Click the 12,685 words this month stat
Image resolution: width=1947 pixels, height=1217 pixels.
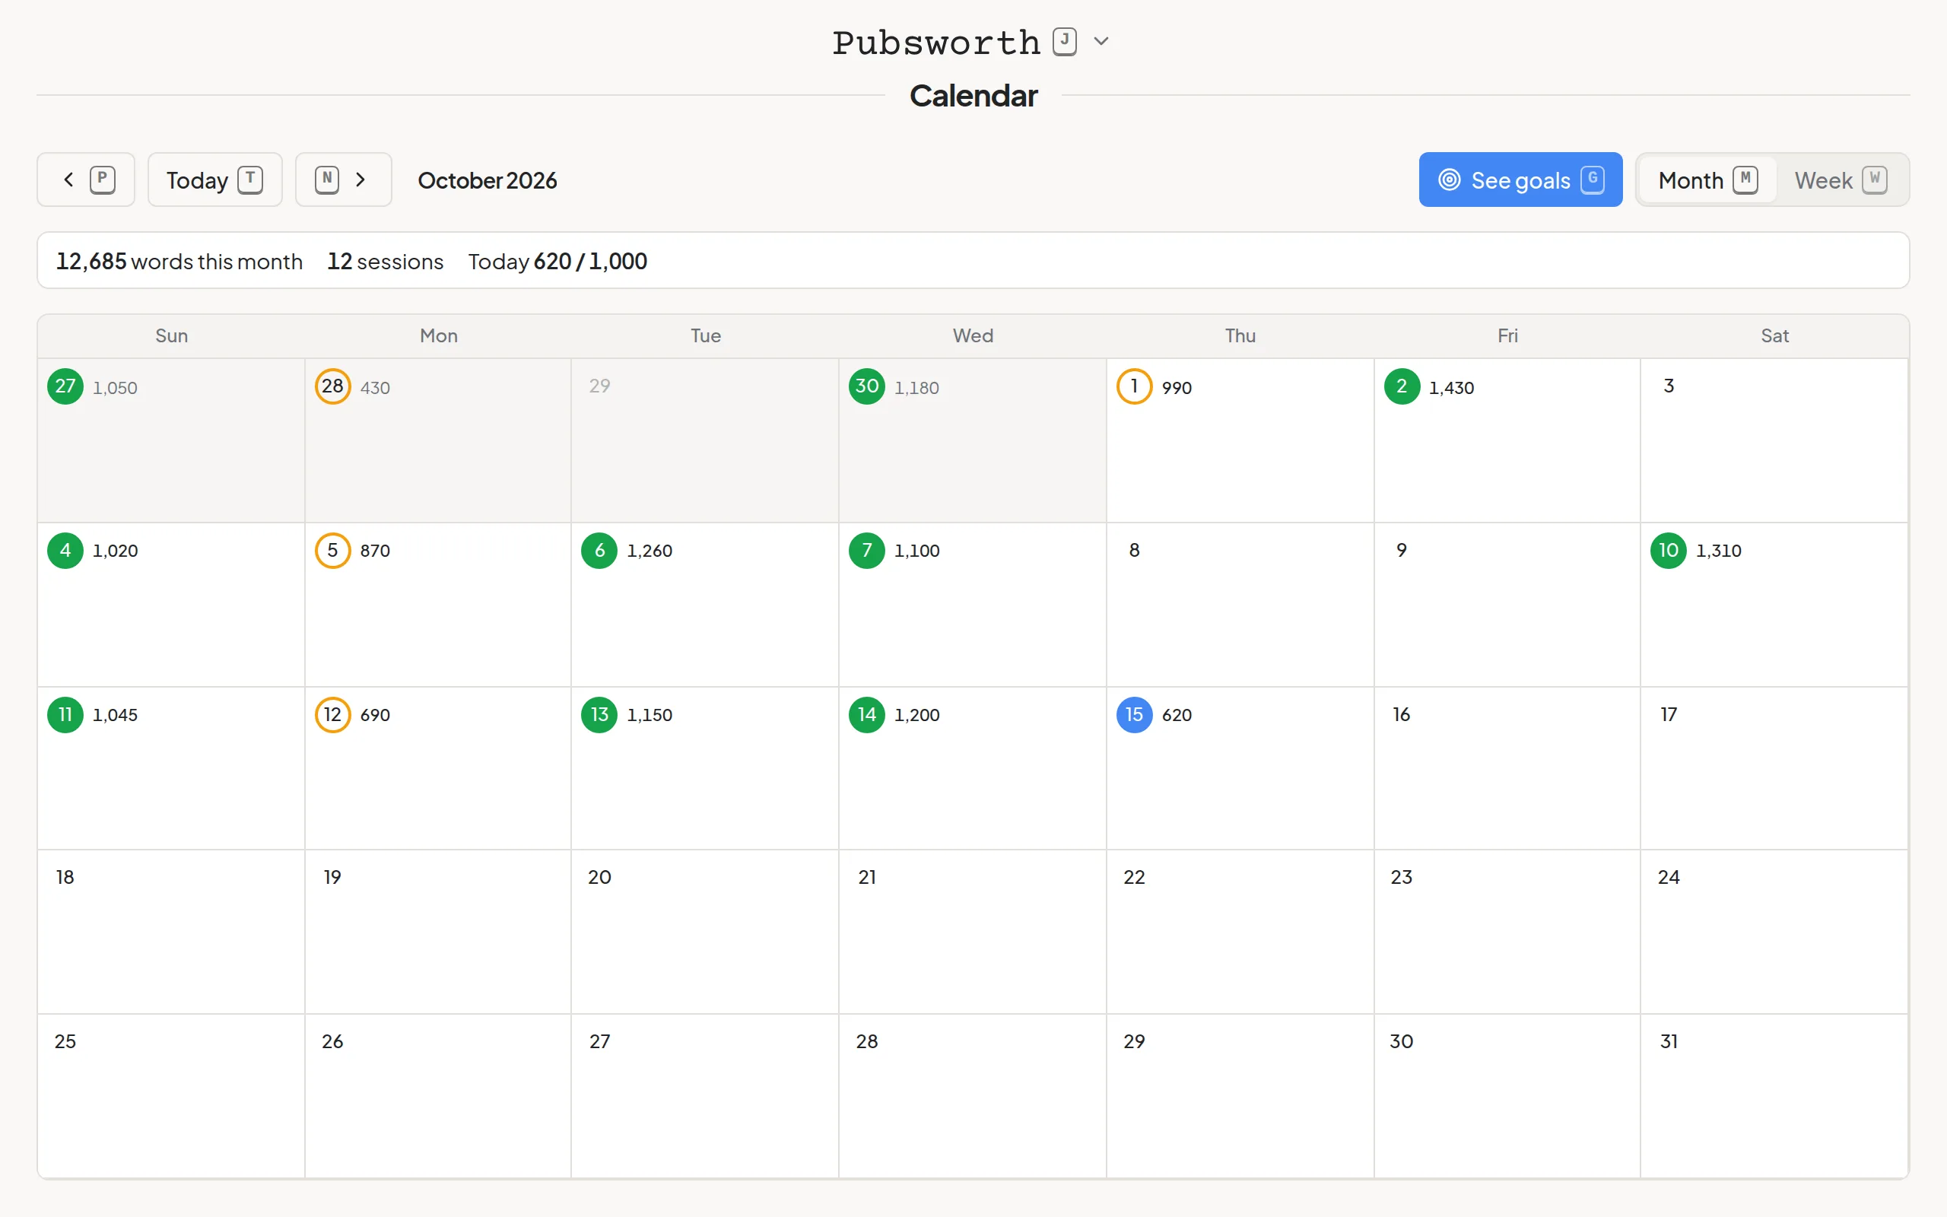179,261
